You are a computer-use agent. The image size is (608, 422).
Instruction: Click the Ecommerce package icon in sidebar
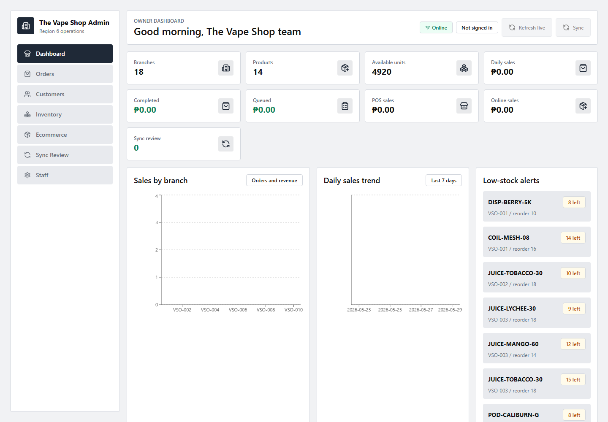(x=27, y=135)
